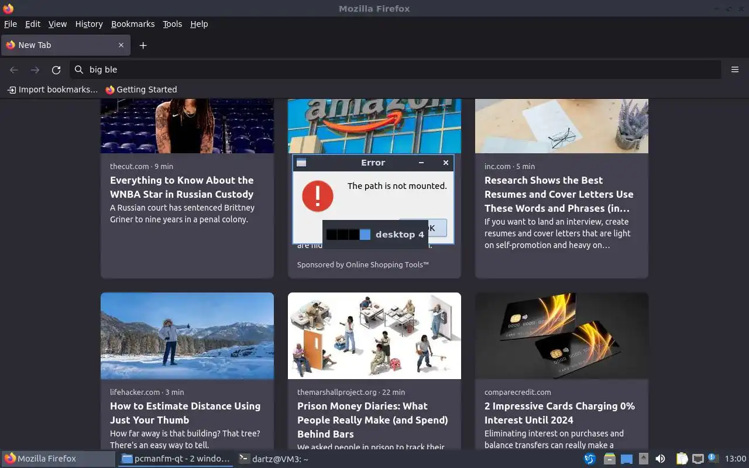This screenshot has height=468, width=749.
Task: Click the removable media eject icon in tray
Action: click(643, 459)
